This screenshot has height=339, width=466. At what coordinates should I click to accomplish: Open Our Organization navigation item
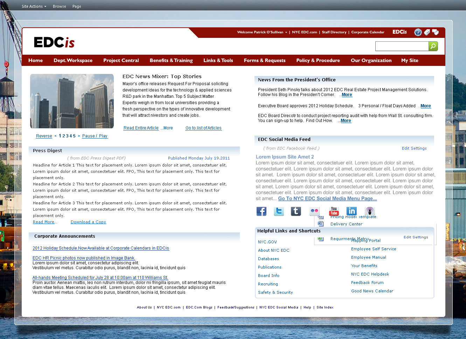371,60
